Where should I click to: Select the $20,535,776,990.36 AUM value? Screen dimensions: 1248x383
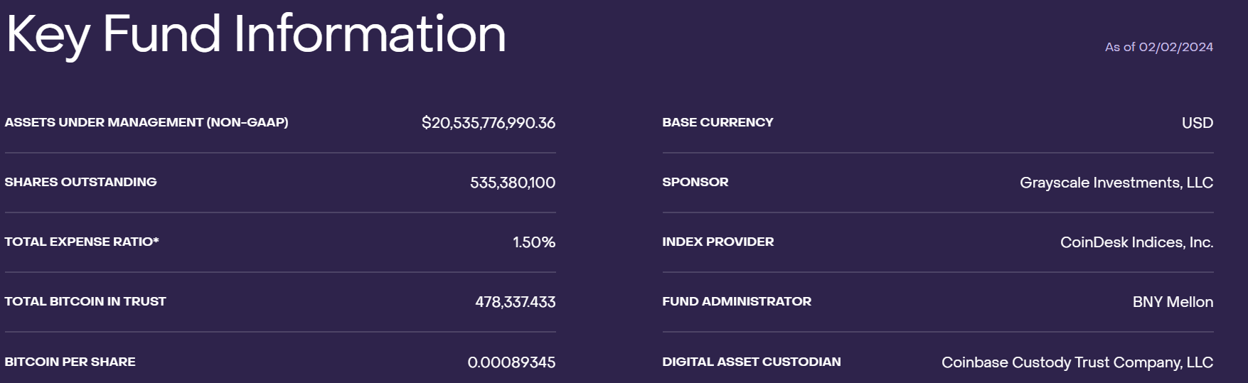[488, 123]
